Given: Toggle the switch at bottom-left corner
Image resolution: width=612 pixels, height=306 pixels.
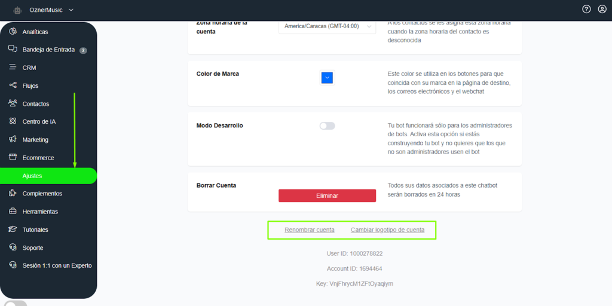Looking at the screenshot, I should click(15, 304).
